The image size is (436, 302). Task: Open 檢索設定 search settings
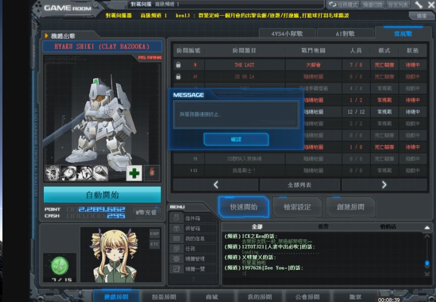(x=297, y=207)
